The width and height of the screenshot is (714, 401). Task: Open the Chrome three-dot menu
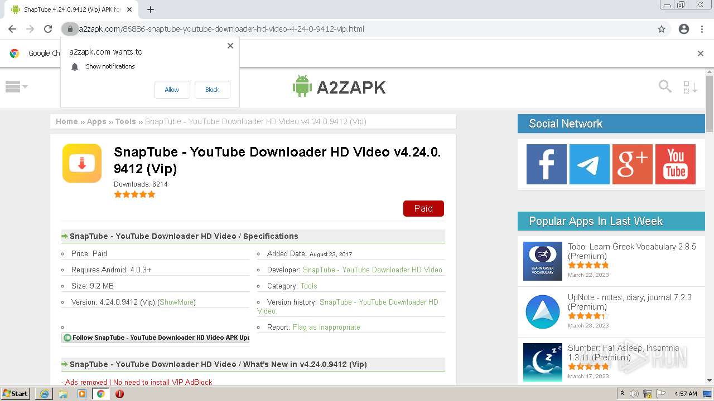click(x=702, y=29)
